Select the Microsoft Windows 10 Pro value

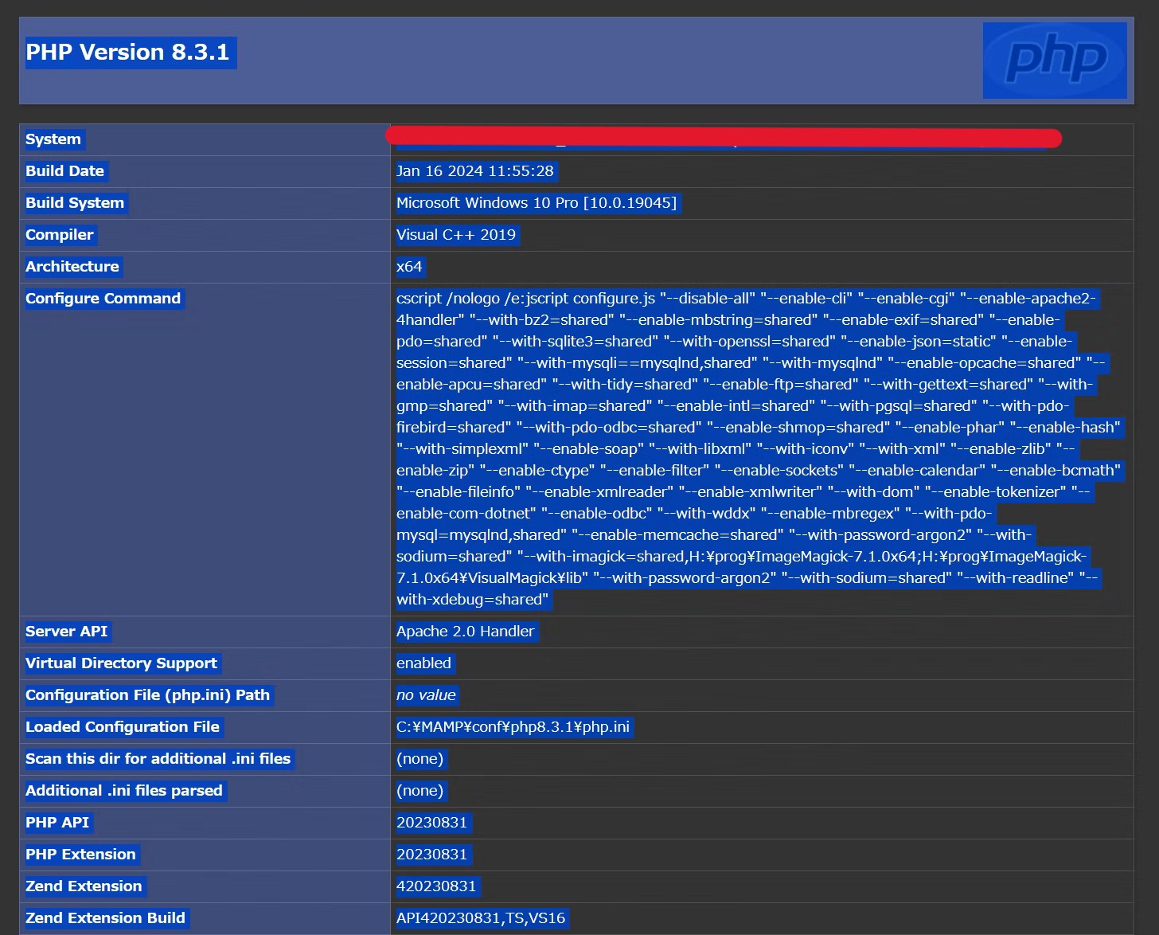(537, 202)
